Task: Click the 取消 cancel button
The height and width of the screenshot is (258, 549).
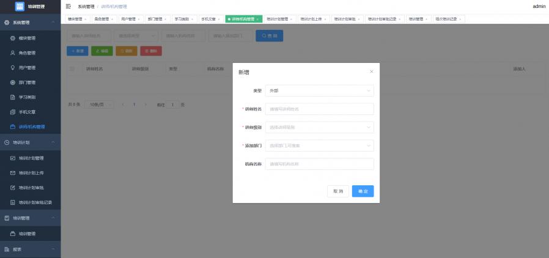Action: (x=337, y=191)
